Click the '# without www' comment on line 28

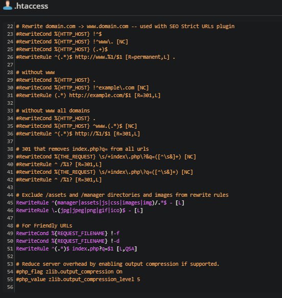click(35, 73)
